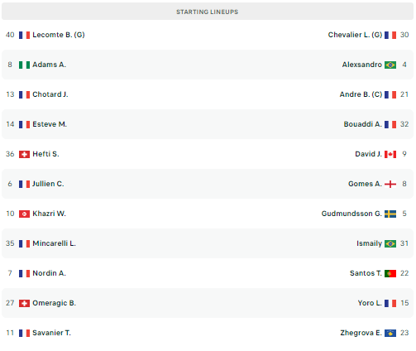Select Bouaddi A. in the lineup
416x351 pixels.
tap(363, 124)
